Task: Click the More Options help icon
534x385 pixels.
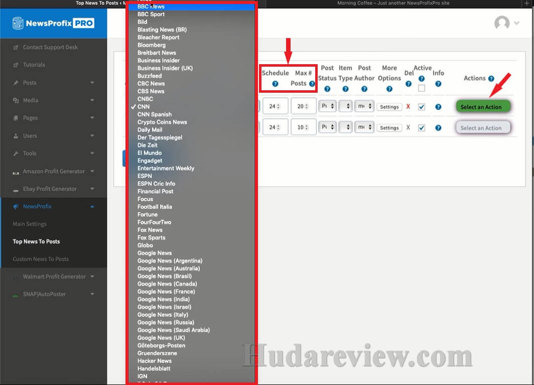Action: point(389,89)
